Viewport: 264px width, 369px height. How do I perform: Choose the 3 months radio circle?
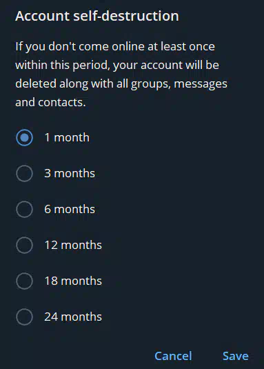coord(24,173)
